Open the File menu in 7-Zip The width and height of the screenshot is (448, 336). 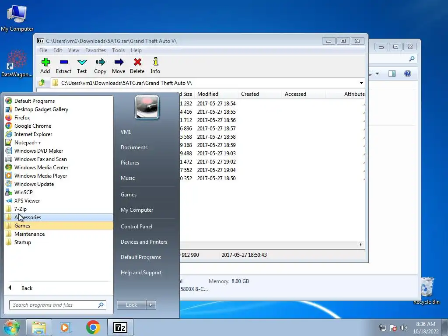click(43, 50)
